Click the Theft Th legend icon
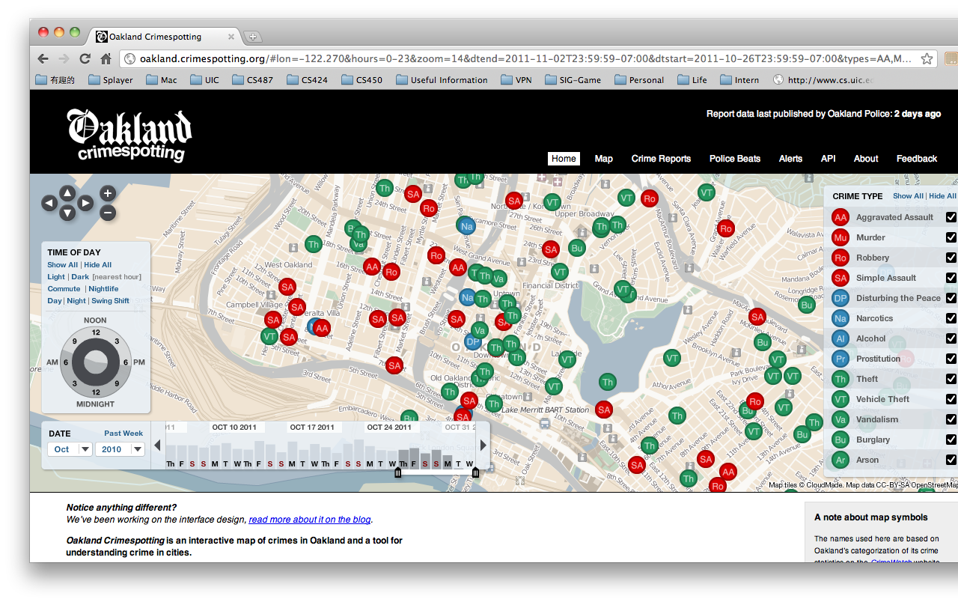958x599 pixels. [840, 379]
